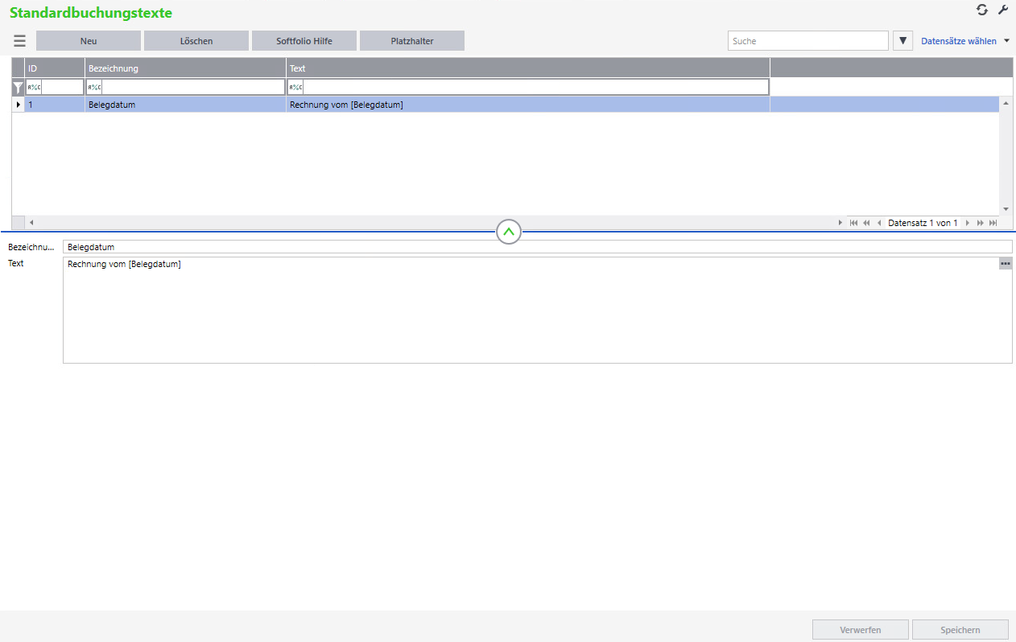Focus the Text multiline detail field
Viewport: 1016px width, 642px height.
tap(537, 310)
